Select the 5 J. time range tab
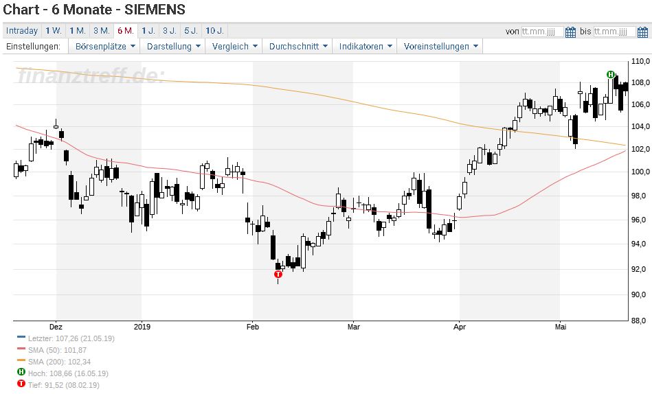 191,31
